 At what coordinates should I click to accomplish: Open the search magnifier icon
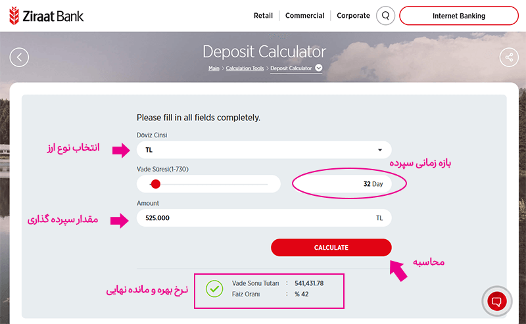[x=385, y=16]
